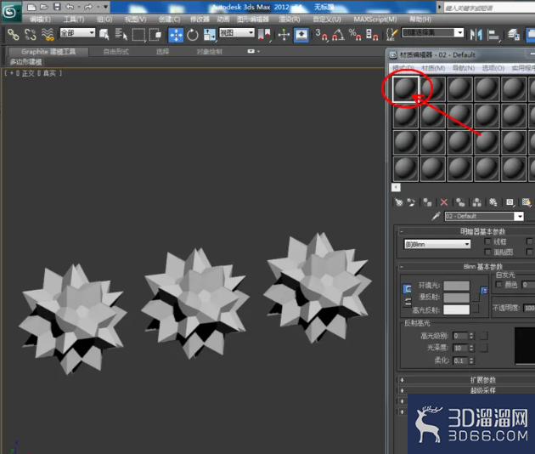Enable the 自发光 颜色 checkbox
Viewport: 535px width, 454px height.
498,285
